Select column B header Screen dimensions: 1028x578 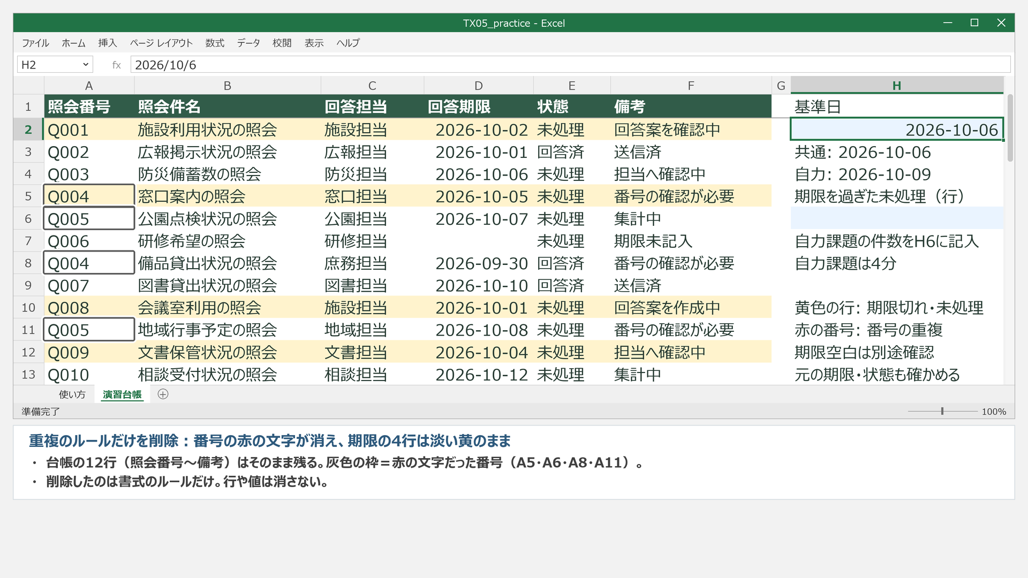(x=228, y=86)
